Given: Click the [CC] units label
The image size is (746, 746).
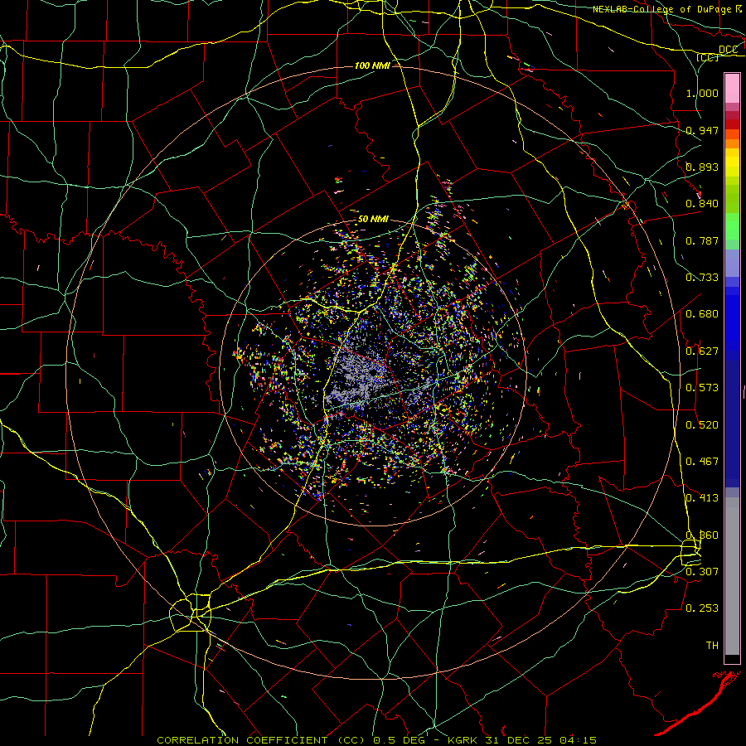Looking at the screenshot, I should pyautogui.click(x=708, y=57).
